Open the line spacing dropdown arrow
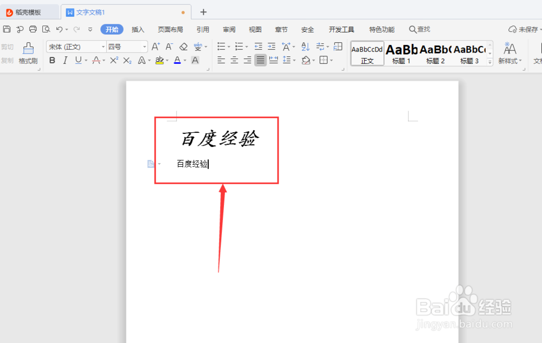 [294, 61]
